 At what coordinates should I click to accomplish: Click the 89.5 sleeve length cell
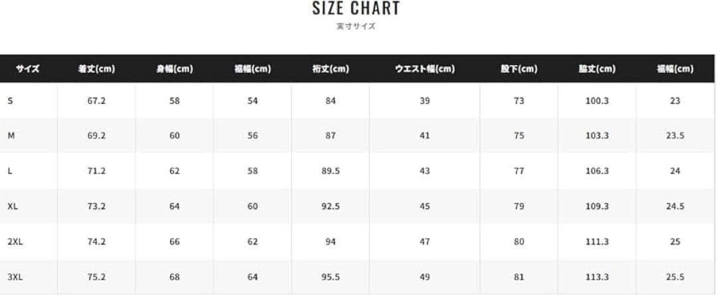click(331, 171)
